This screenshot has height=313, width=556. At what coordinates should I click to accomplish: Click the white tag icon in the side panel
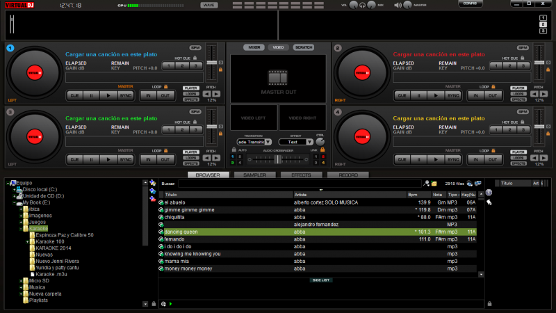pyautogui.click(x=489, y=202)
